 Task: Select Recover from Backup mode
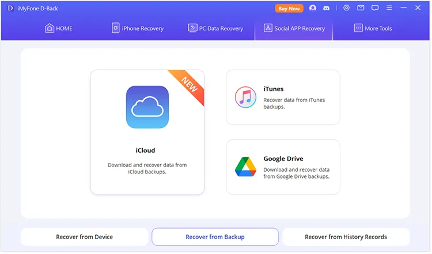coord(215,237)
